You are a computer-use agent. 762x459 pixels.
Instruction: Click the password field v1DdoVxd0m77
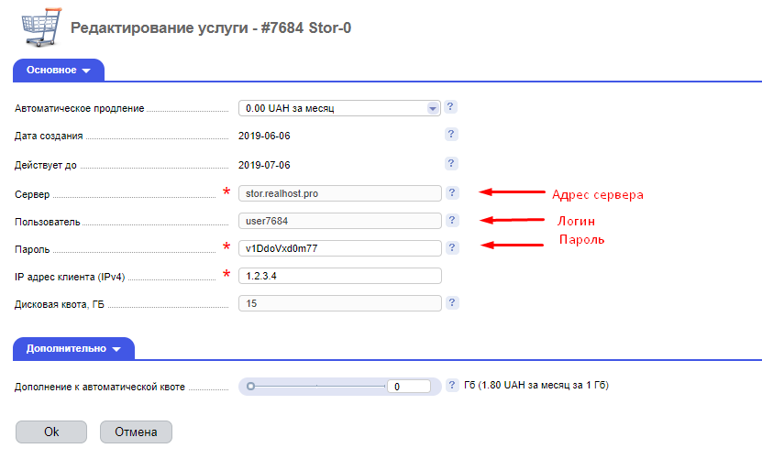pos(339,248)
